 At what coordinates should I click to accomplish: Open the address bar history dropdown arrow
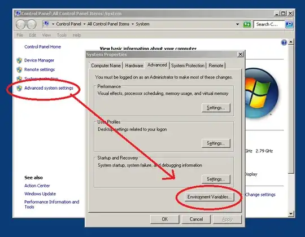pyautogui.click(x=237, y=24)
